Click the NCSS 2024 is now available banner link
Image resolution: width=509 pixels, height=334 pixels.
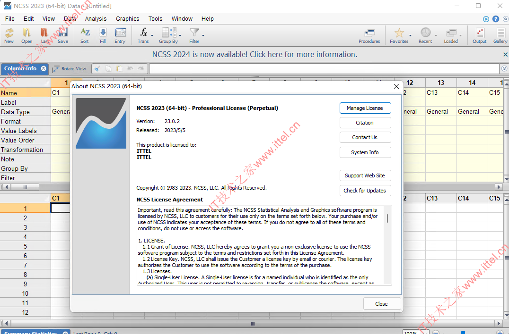click(x=255, y=54)
